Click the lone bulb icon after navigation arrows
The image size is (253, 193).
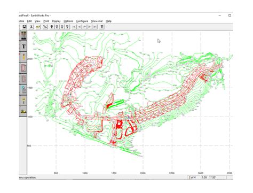pyautogui.click(x=102, y=27)
